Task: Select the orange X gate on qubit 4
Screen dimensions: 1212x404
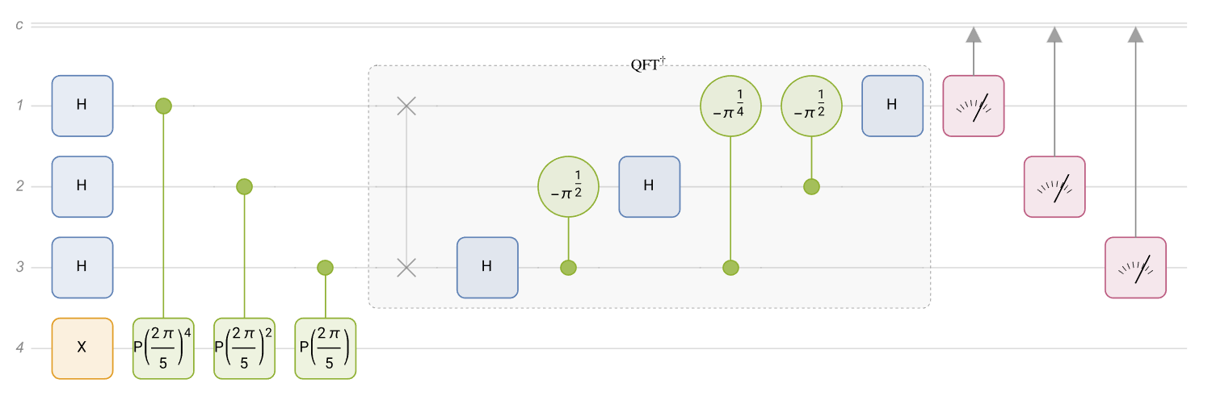Action: 82,348
